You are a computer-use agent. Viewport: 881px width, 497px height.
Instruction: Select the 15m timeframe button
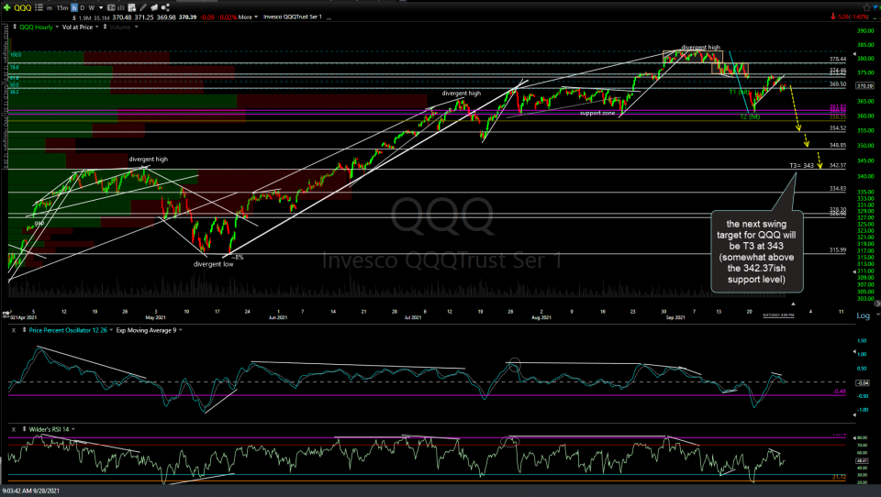(62, 8)
